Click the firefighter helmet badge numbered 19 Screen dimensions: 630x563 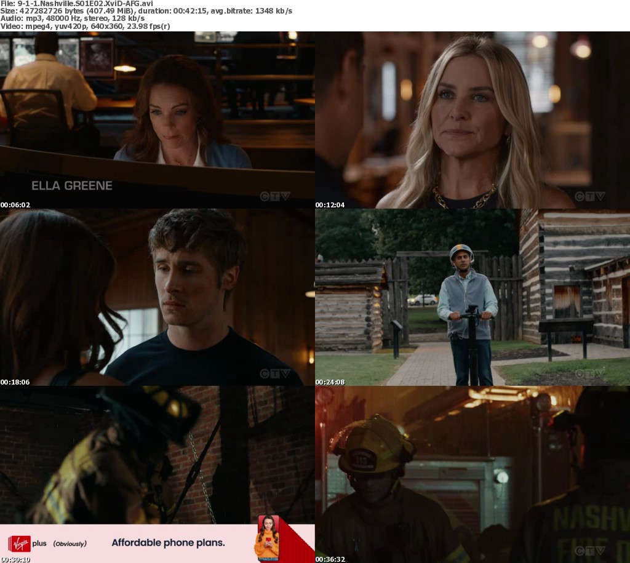coord(362,460)
